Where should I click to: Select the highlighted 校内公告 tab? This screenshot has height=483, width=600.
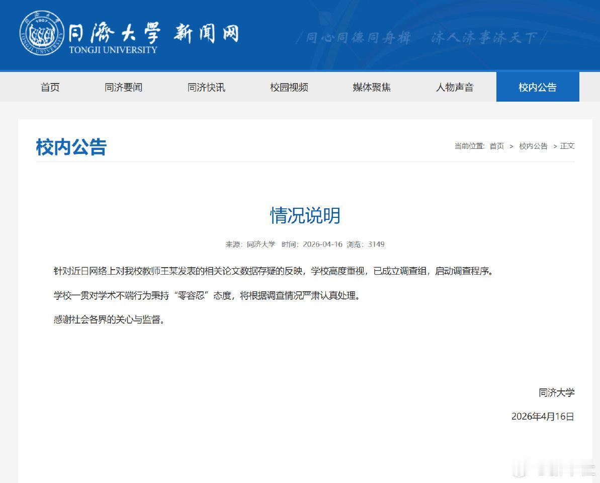tap(537, 87)
